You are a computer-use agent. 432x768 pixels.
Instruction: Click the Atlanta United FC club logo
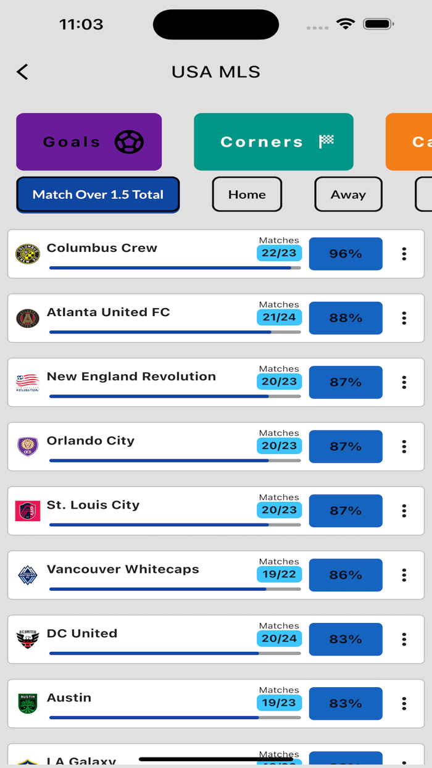coord(27,317)
